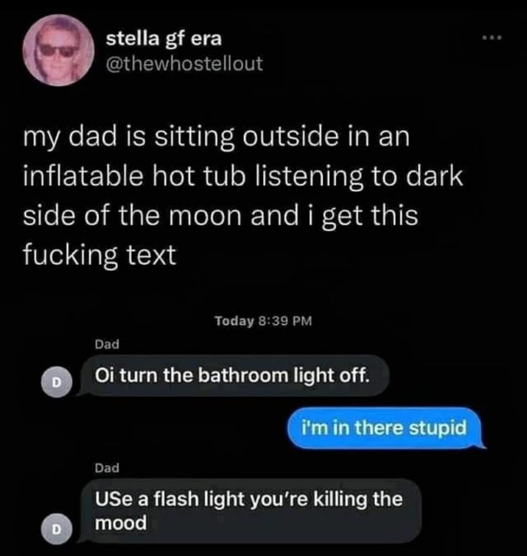
Task: Click 'side of the moon' tweet line
Action: click(133, 215)
